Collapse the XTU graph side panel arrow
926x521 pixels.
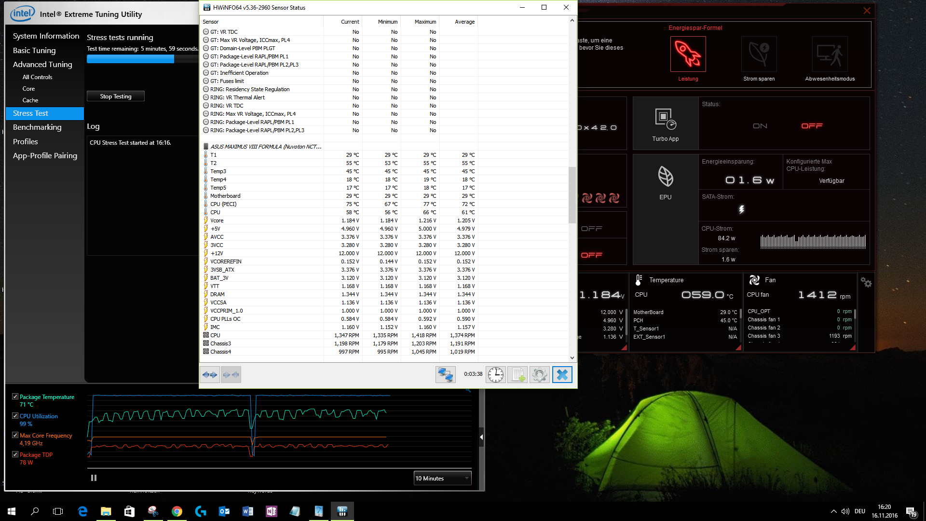[481, 437]
